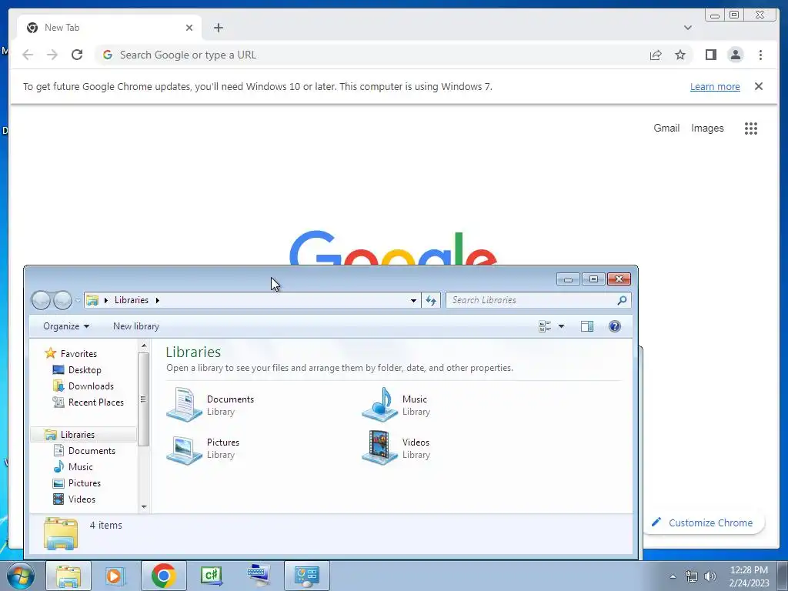Open Windows Explorer from taskbar
This screenshot has height=591, width=788.
[x=68, y=576]
